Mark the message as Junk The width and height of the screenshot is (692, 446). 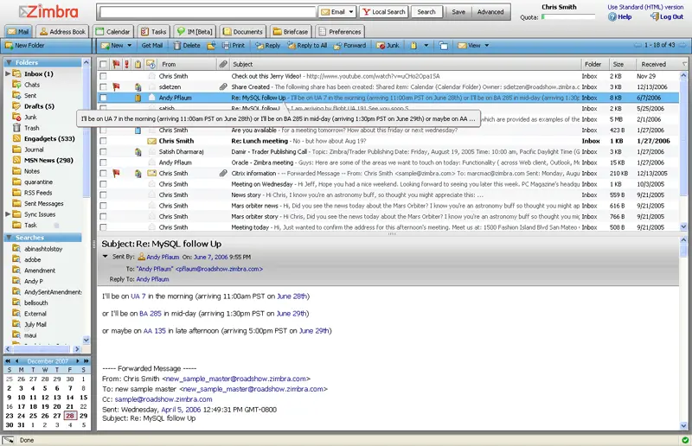point(388,45)
